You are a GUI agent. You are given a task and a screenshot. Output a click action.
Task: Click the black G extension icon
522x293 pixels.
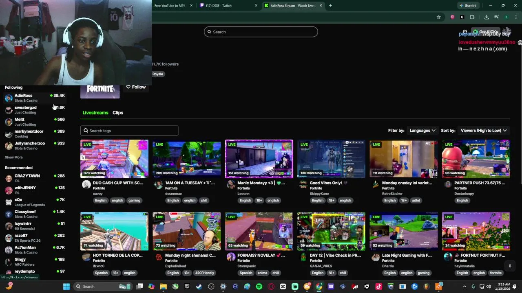point(462,17)
